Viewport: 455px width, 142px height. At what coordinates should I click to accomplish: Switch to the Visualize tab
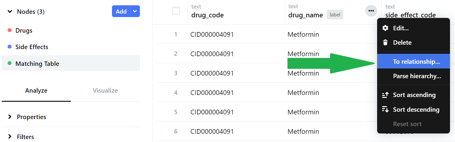click(105, 91)
